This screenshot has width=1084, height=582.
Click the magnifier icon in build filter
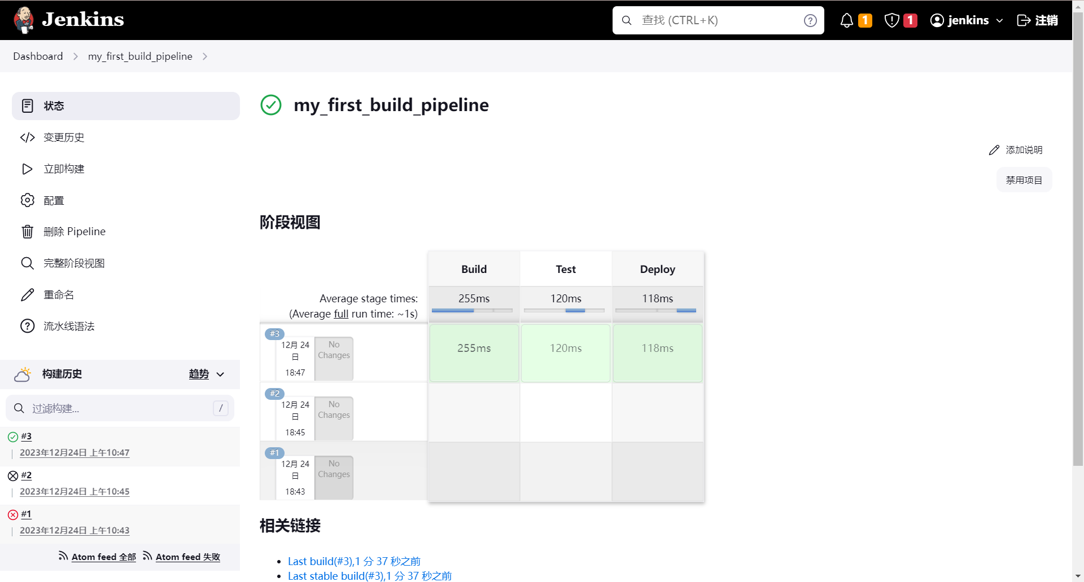pos(19,408)
